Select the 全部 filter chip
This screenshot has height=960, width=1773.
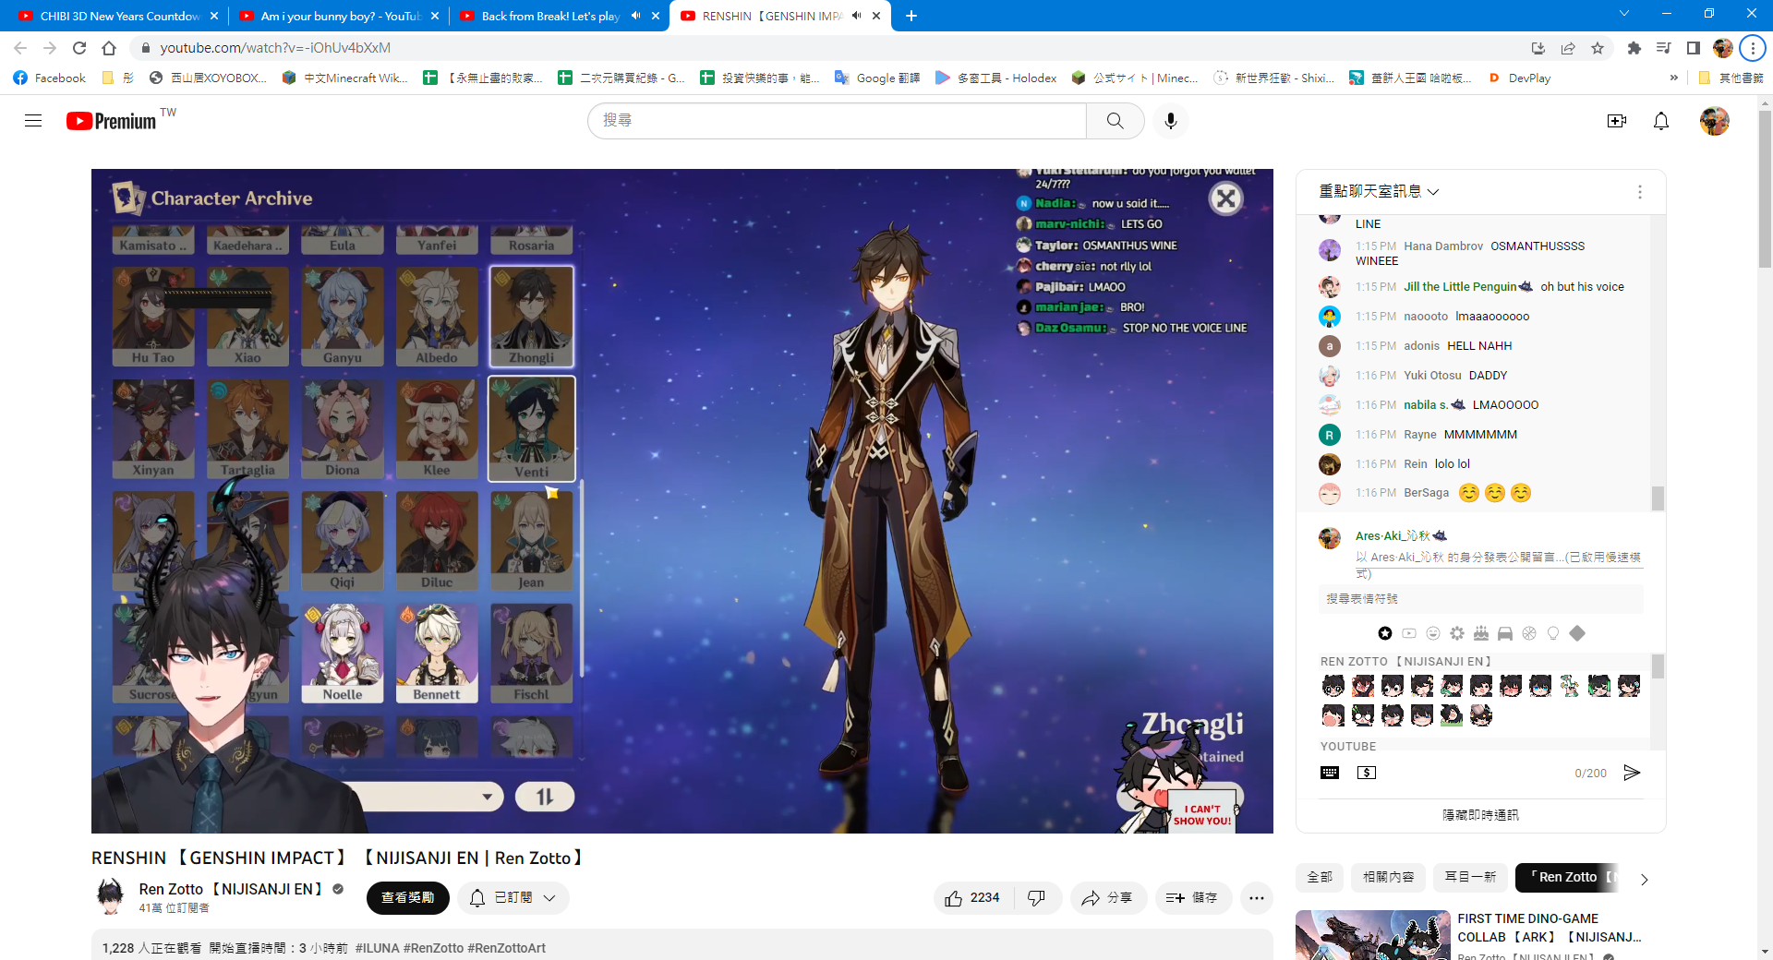click(x=1320, y=877)
